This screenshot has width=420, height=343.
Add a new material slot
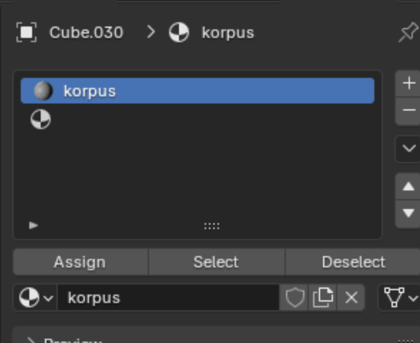point(409,83)
